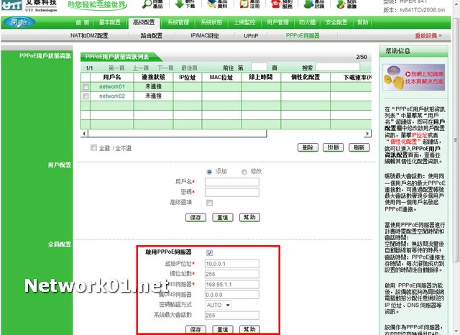
Task: Toggle the 全選/全不選 checkbox
Action: 94,148
